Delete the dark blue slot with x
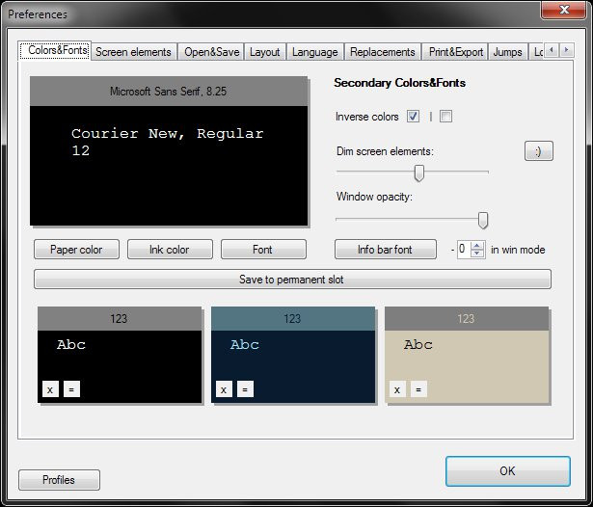This screenshot has height=507, width=593. [224, 389]
